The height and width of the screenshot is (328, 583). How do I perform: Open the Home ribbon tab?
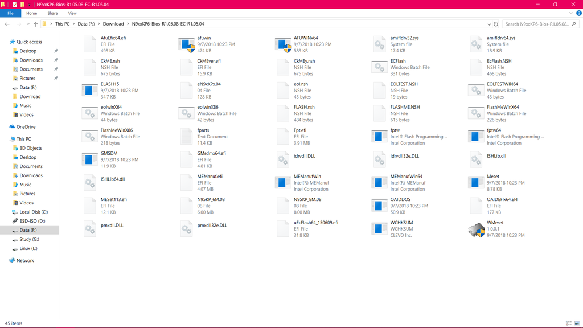32,13
